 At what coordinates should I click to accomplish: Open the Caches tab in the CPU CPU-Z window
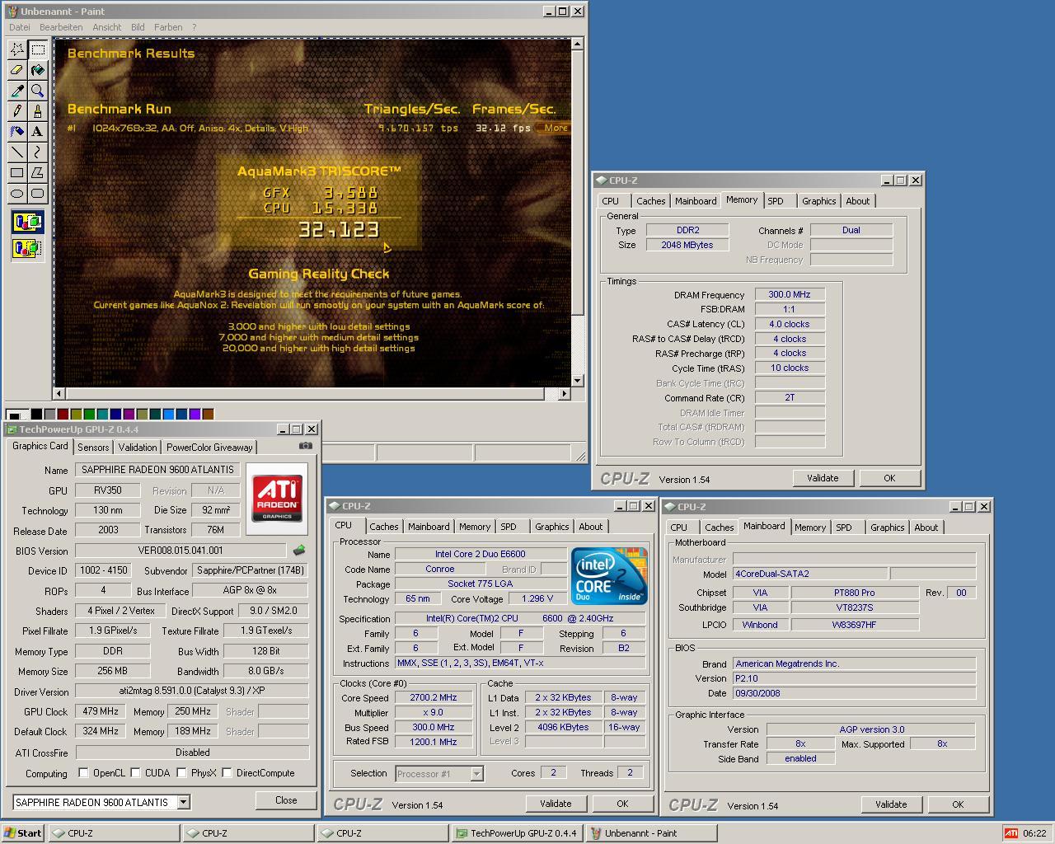point(383,527)
